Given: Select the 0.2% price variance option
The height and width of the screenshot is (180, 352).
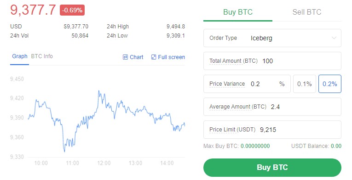Looking at the screenshot, I should tap(330, 84).
